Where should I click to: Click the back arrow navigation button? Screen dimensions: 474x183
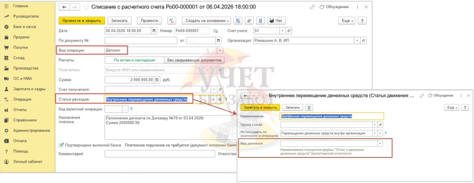click(64, 7)
